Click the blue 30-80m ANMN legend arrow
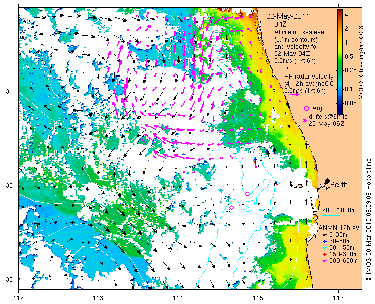The width and height of the screenshot is (375, 304). [x=325, y=241]
